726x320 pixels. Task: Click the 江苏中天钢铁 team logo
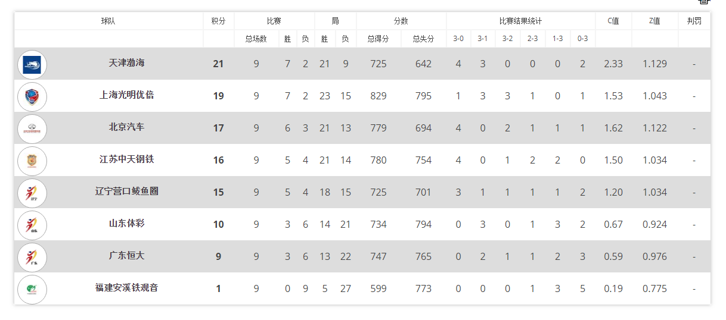(x=32, y=161)
